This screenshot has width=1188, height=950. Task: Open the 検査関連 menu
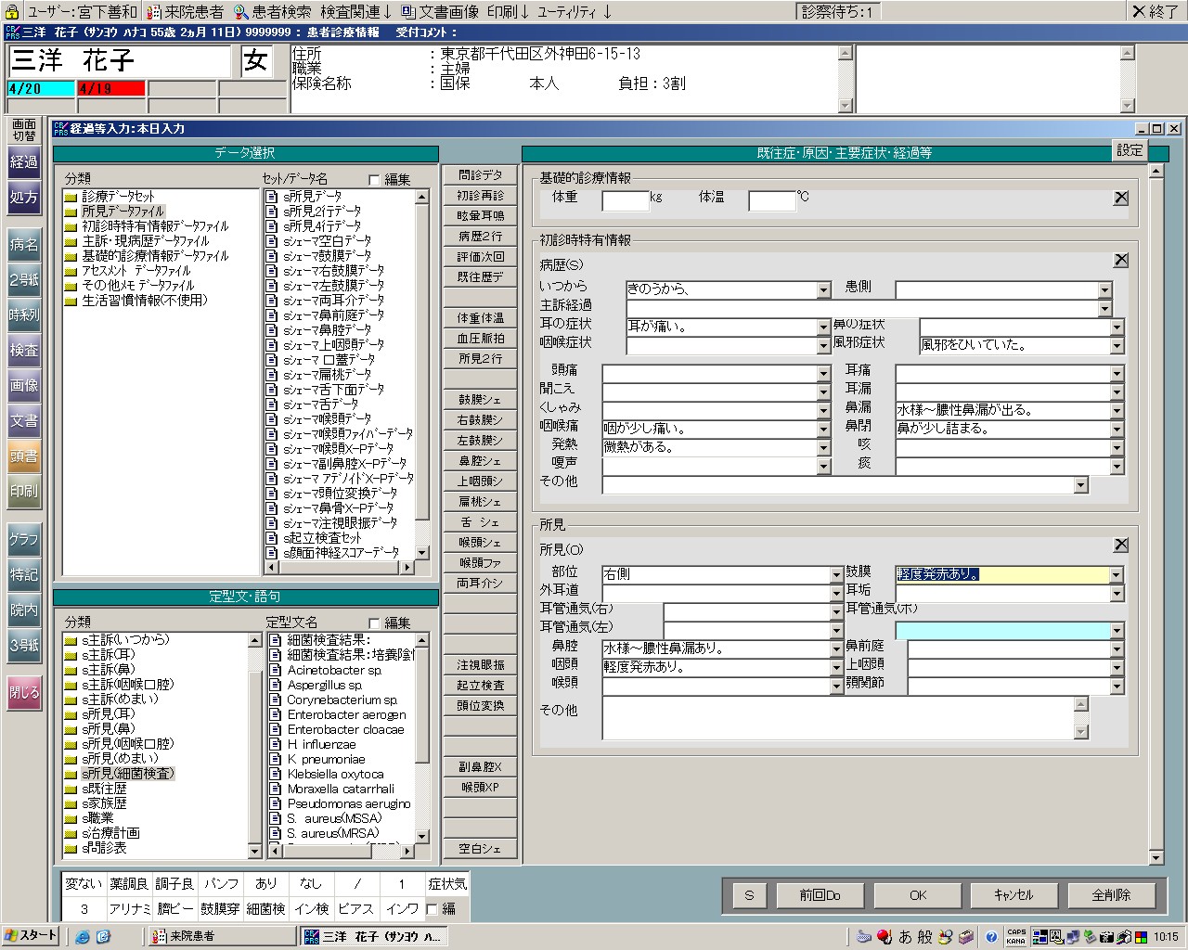click(x=356, y=11)
